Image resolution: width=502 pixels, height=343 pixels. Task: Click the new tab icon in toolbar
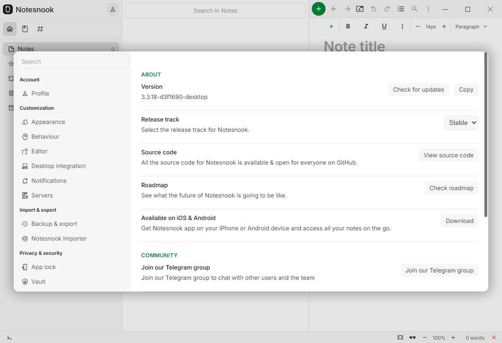360,9
